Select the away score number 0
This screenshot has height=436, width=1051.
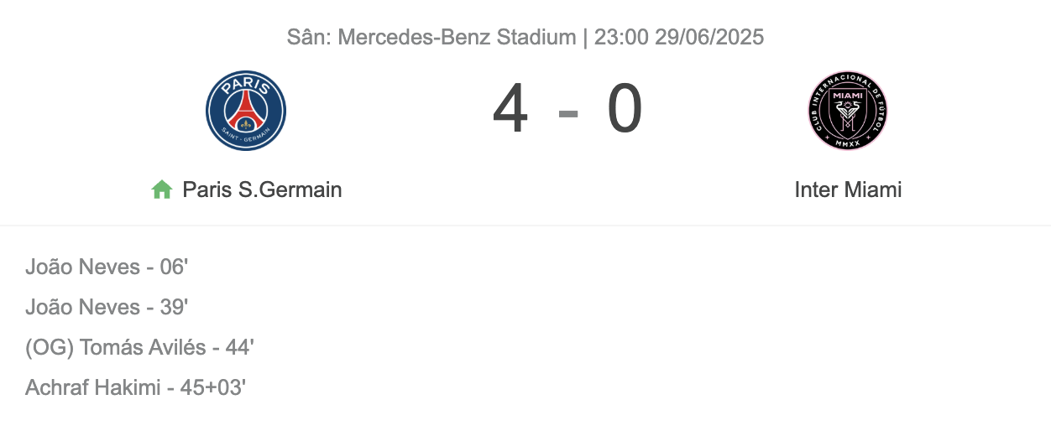pyautogui.click(x=625, y=111)
